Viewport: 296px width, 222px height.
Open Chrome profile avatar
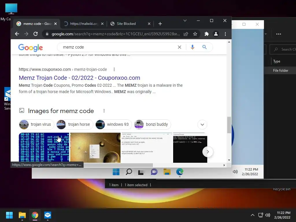(x=216, y=34)
